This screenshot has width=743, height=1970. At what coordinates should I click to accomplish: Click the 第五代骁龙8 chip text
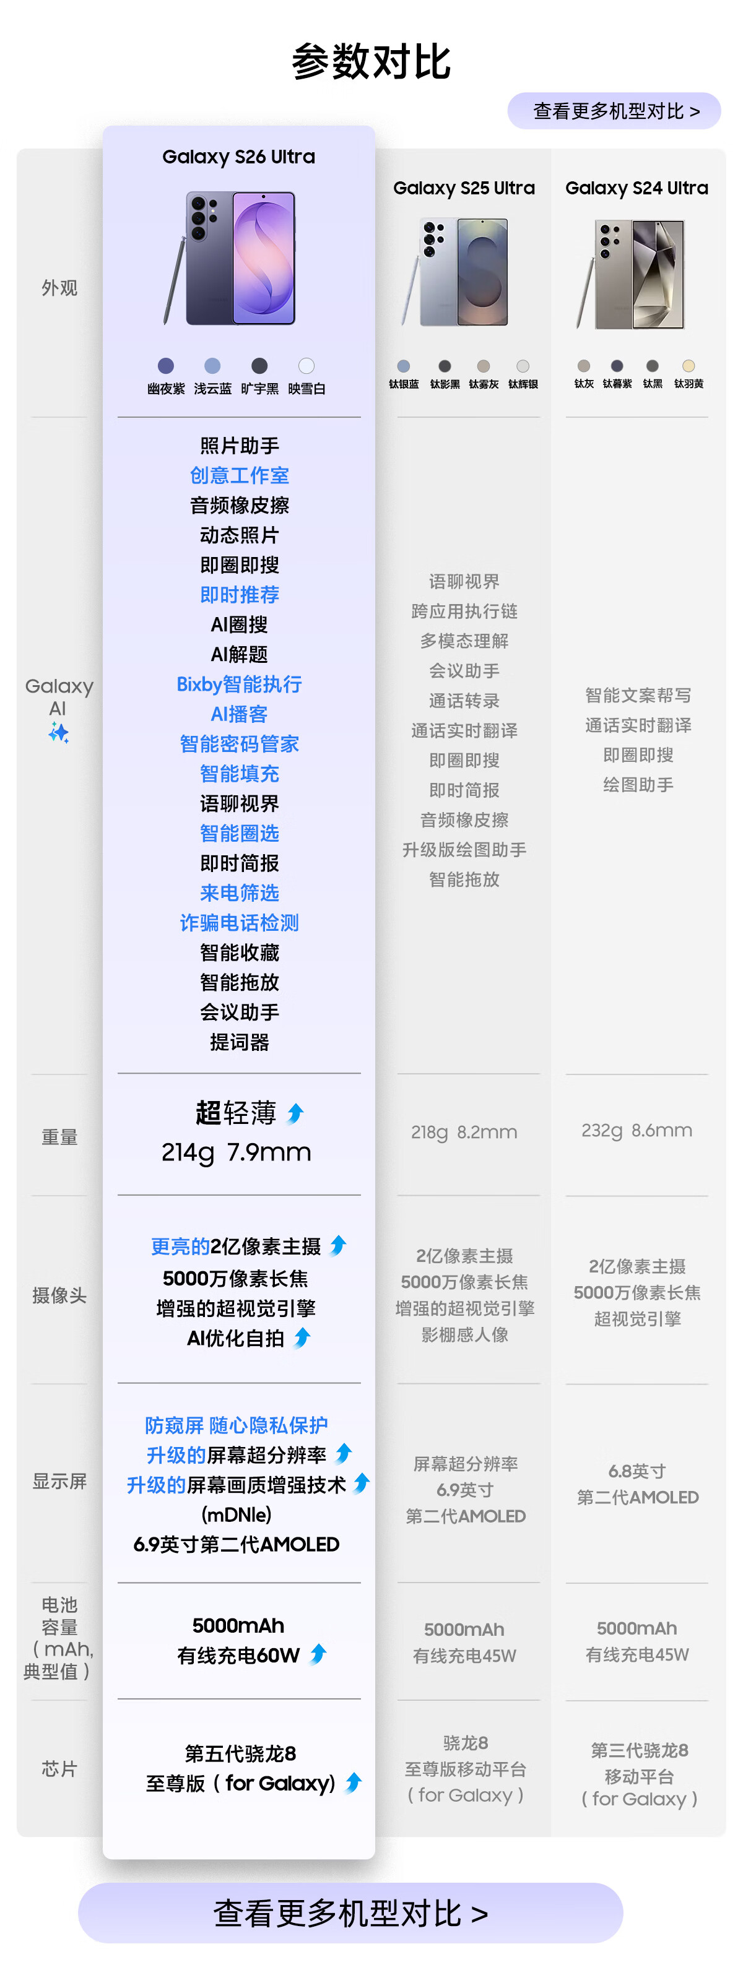[x=240, y=1753]
